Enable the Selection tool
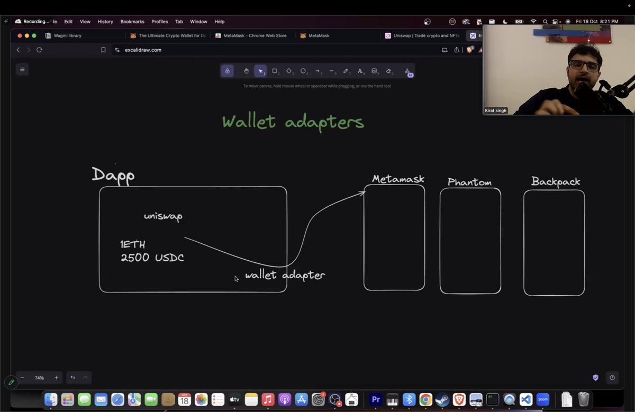The height and width of the screenshot is (412, 635). coord(260,71)
